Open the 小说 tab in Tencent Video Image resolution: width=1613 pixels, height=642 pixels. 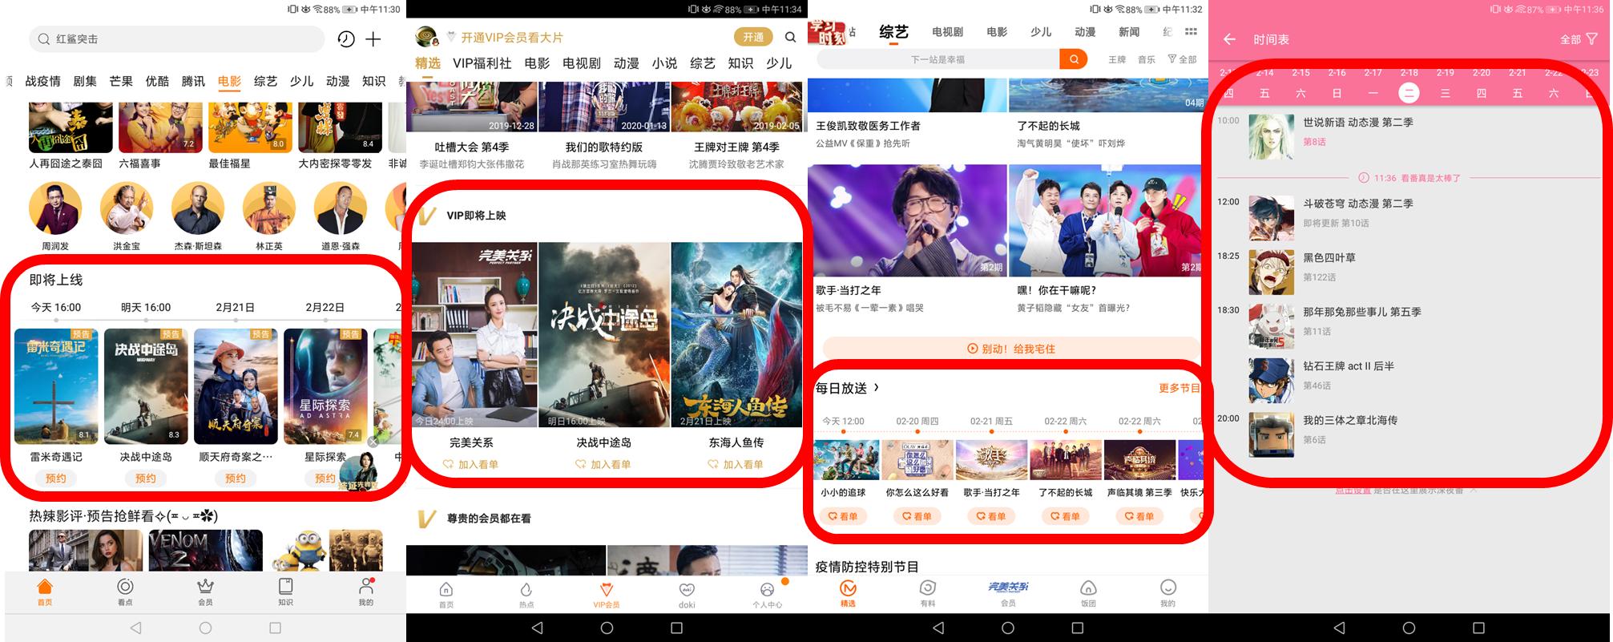(x=664, y=63)
